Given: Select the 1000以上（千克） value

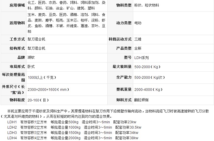Looking at the screenshot, I should coord(41,78).
